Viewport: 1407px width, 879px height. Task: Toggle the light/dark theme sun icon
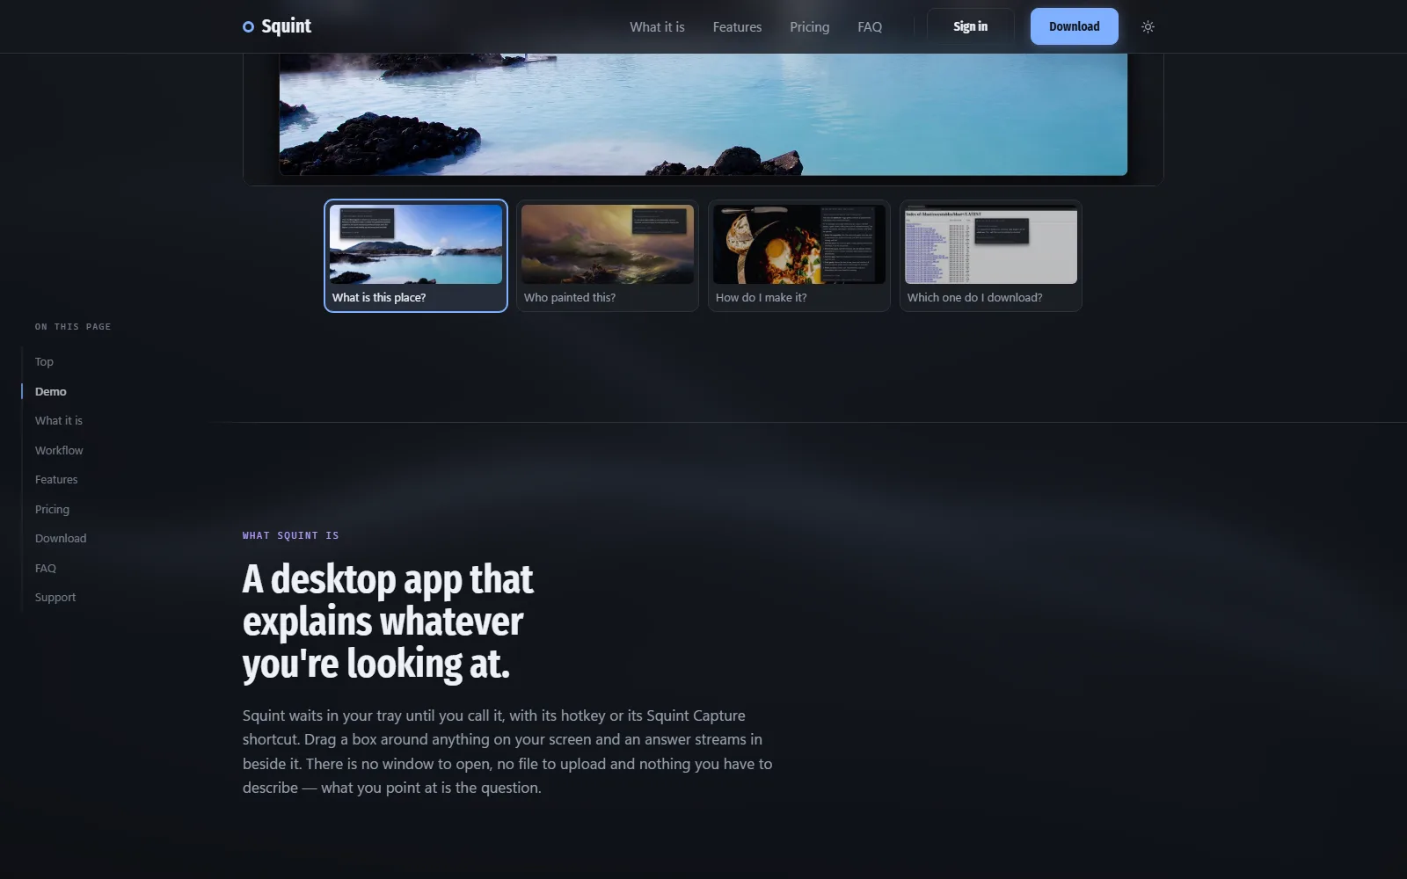(1148, 26)
